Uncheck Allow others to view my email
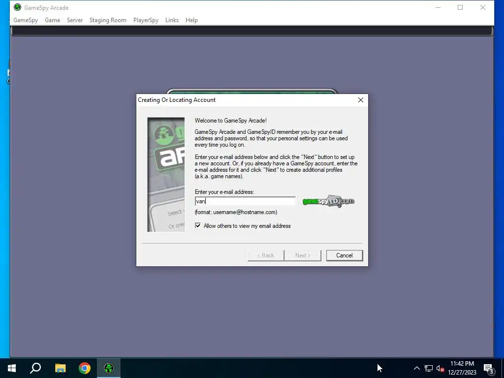 [198, 225]
